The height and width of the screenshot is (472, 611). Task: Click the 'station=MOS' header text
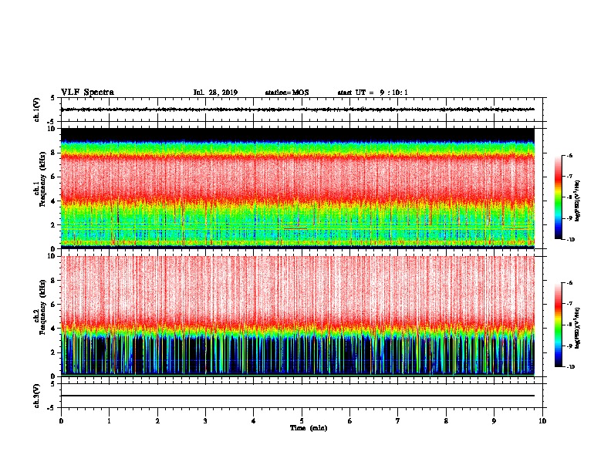tap(287, 93)
